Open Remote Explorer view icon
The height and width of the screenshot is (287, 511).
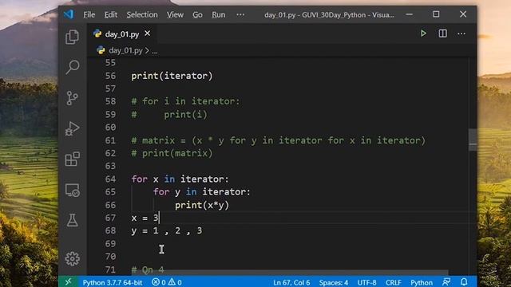point(72,190)
